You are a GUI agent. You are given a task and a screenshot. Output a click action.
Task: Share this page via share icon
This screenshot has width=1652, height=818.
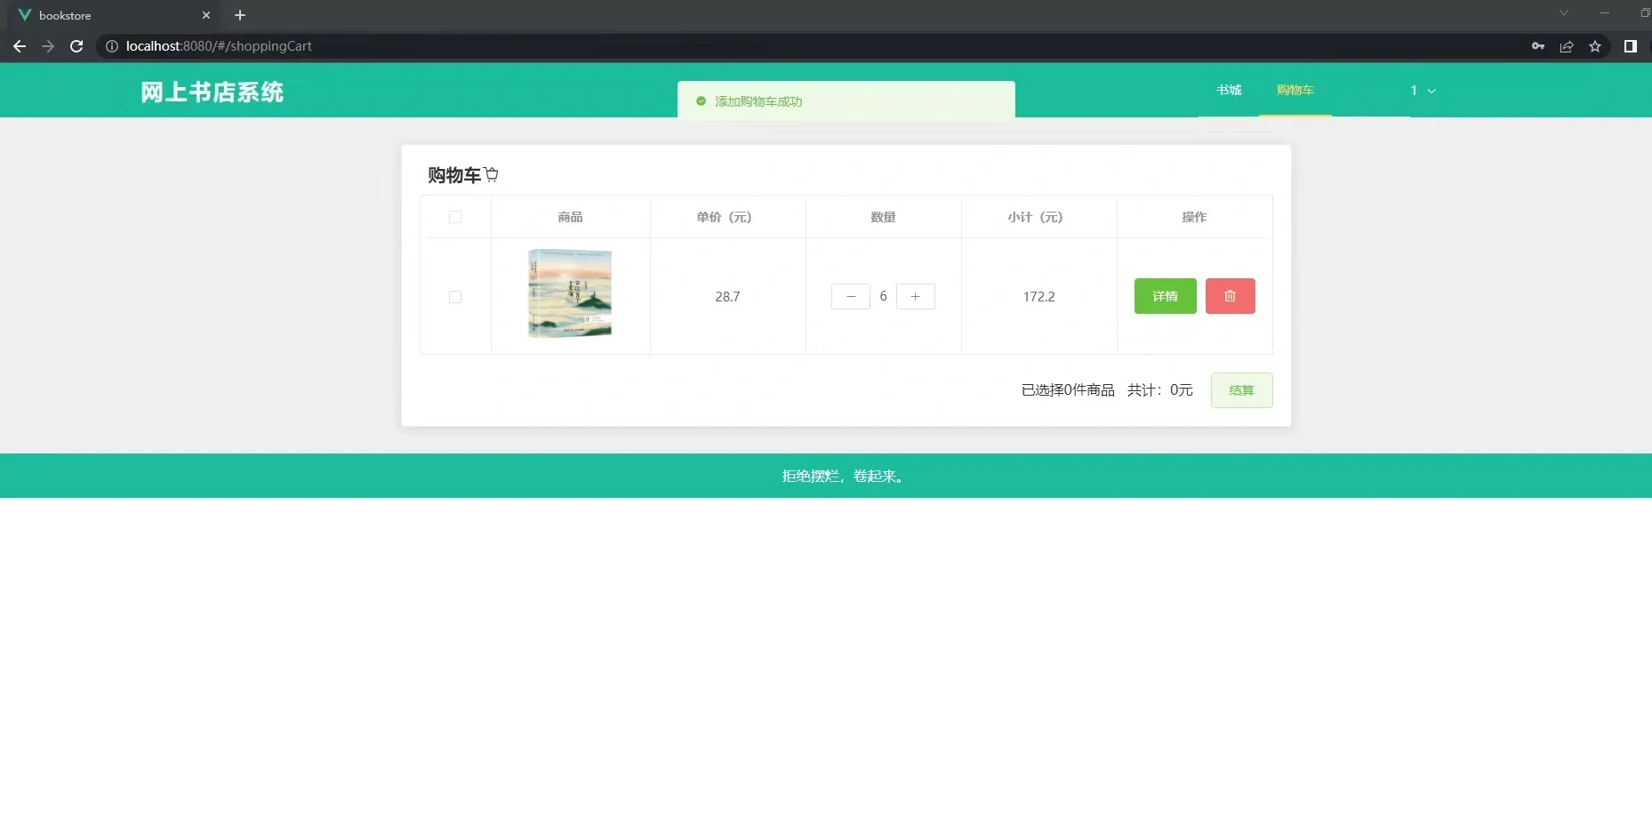click(1567, 46)
